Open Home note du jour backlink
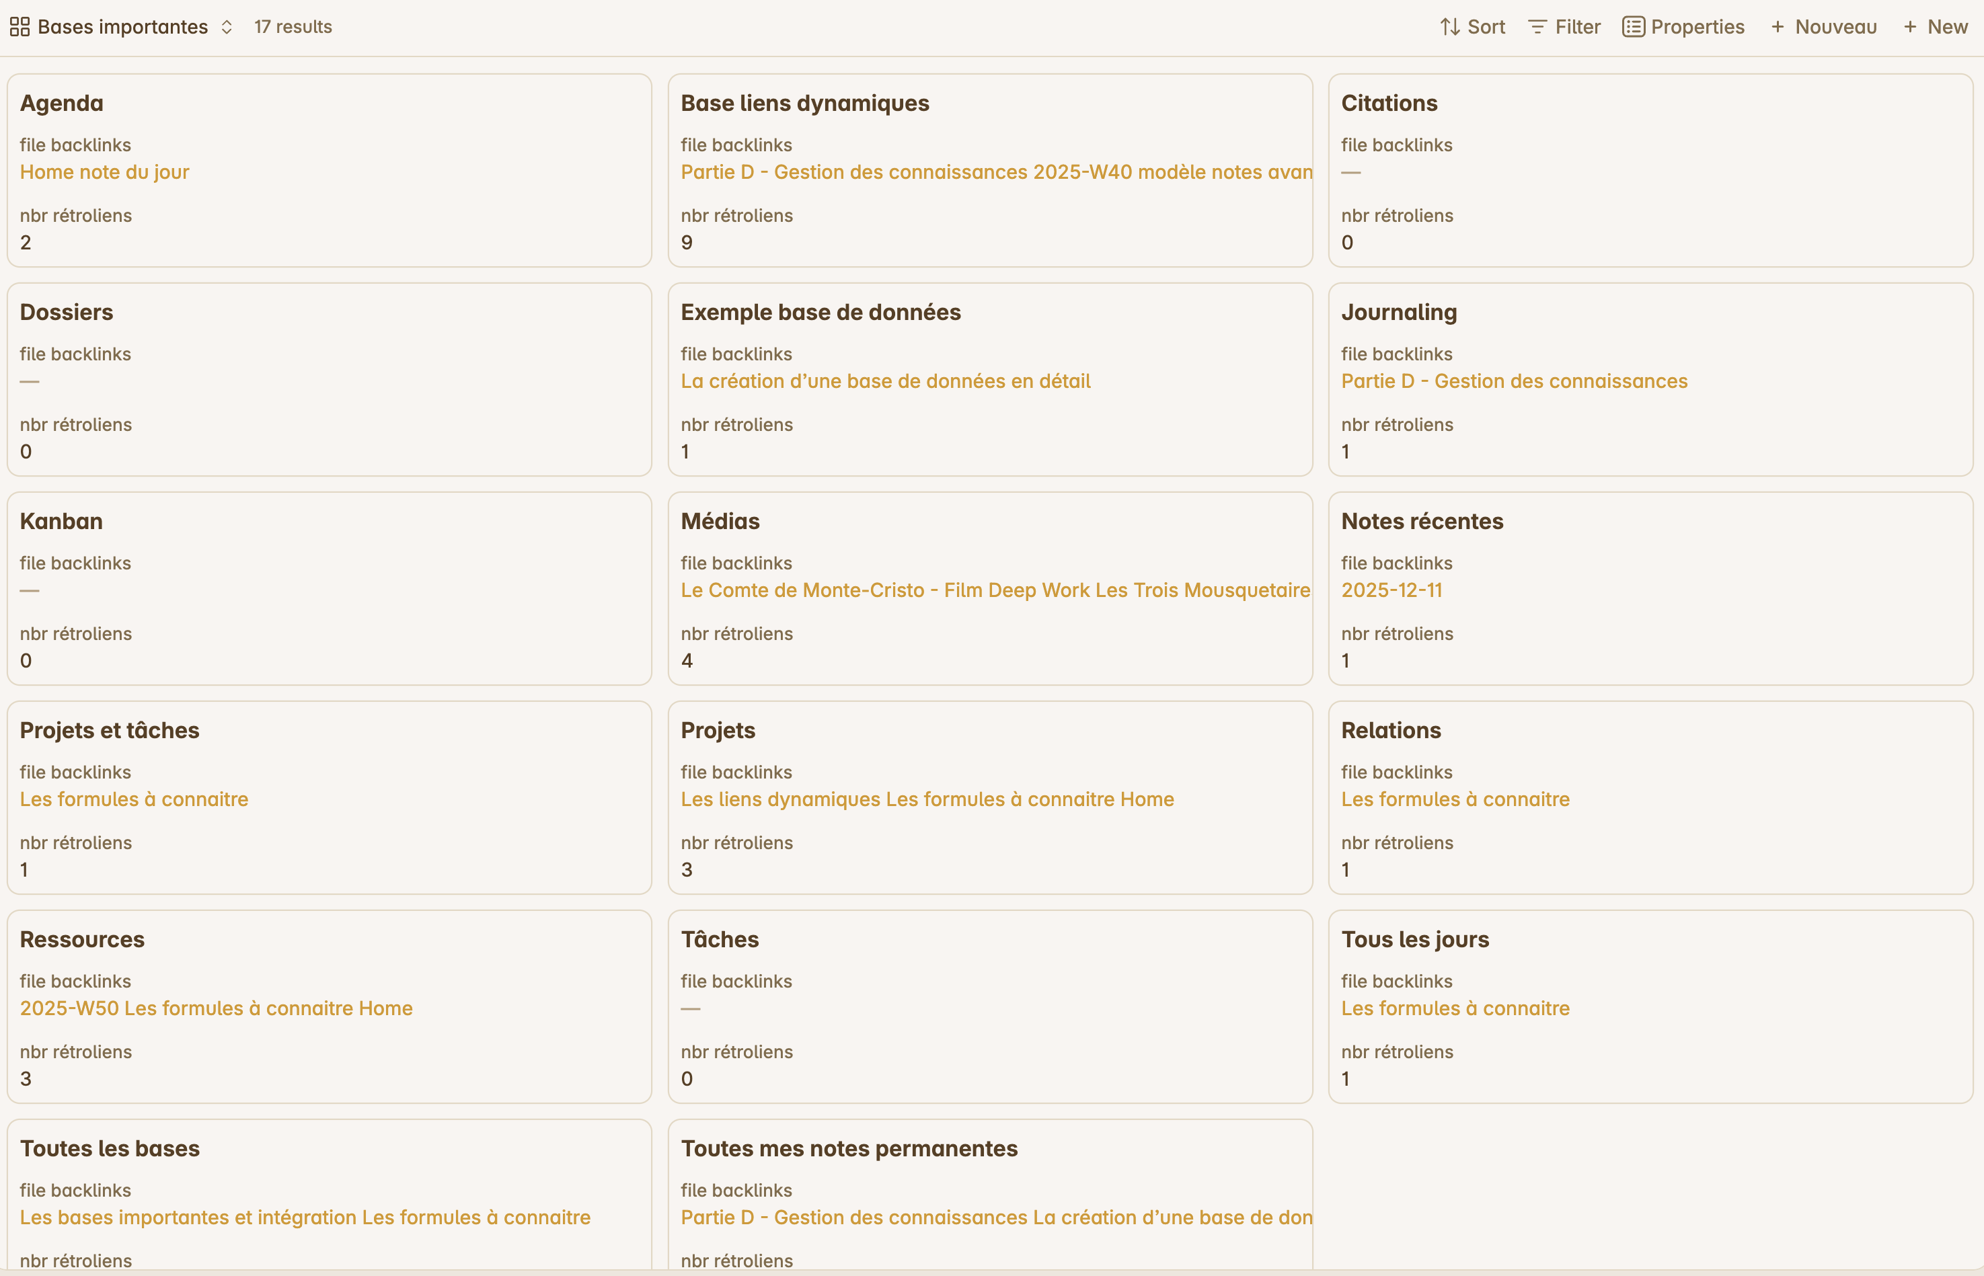 (x=104, y=172)
